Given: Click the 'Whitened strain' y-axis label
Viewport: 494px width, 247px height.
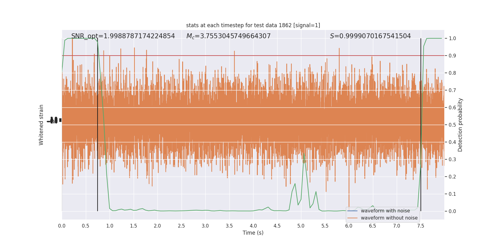Looking at the screenshot, I should (x=41, y=125).
